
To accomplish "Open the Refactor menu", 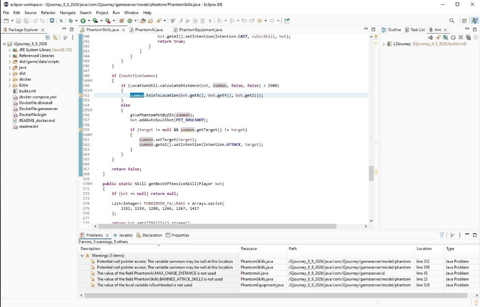I will coord(48,12).
